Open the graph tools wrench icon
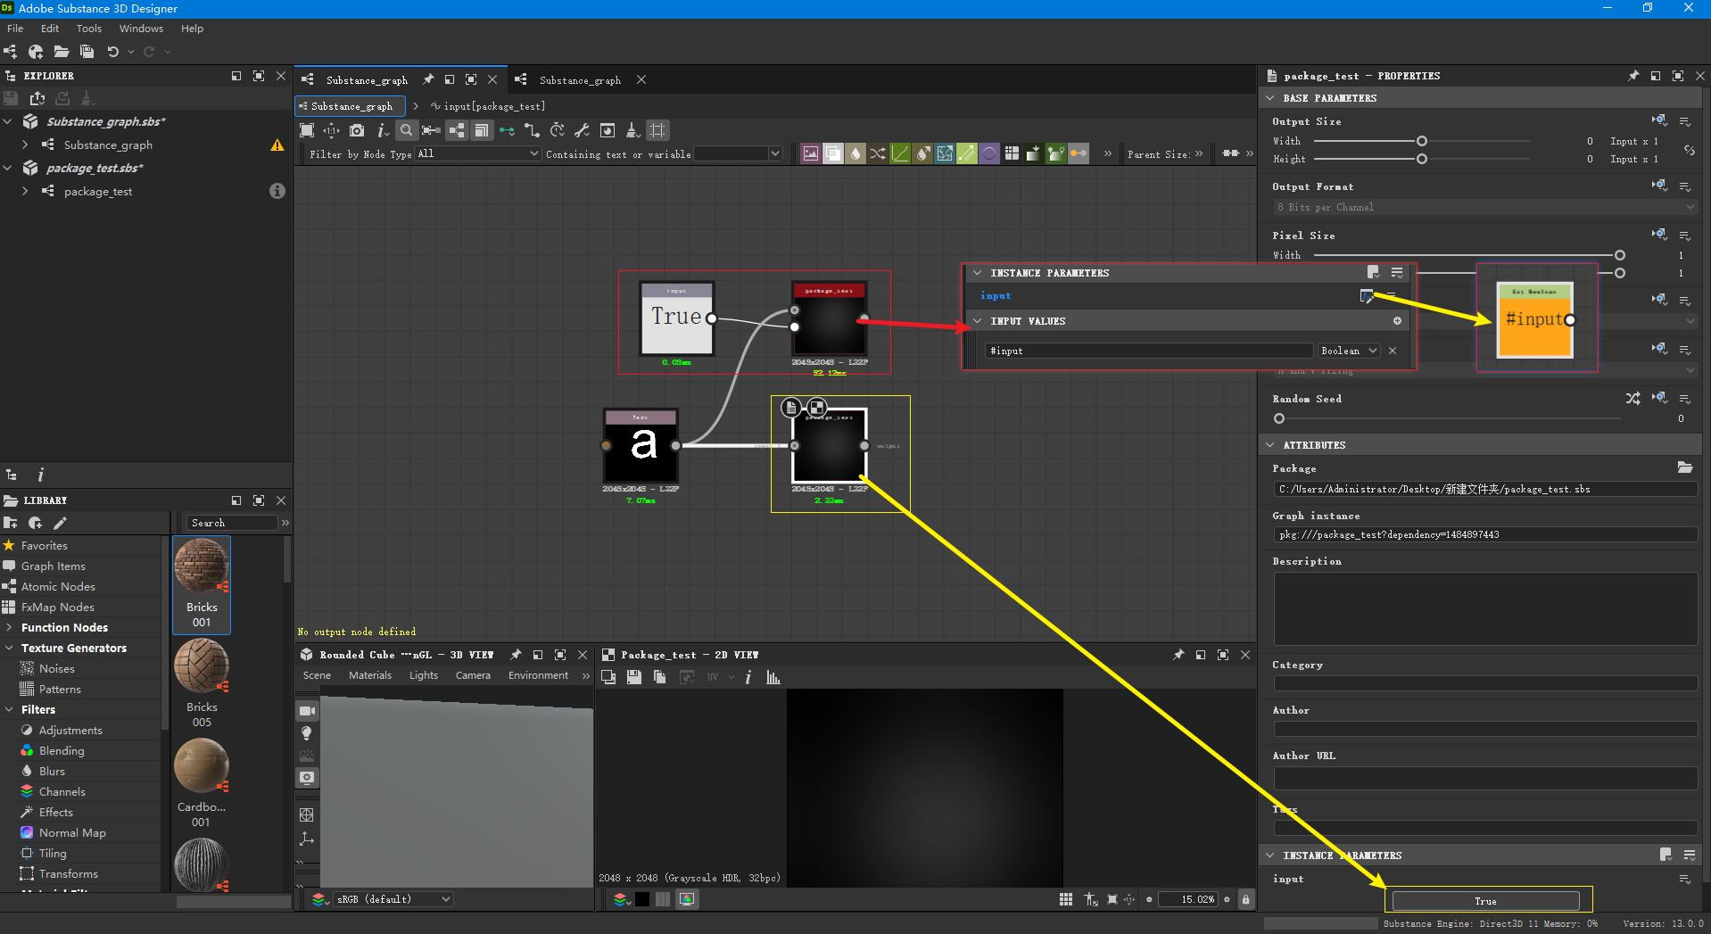1711x934 pixels. [583, 130]
